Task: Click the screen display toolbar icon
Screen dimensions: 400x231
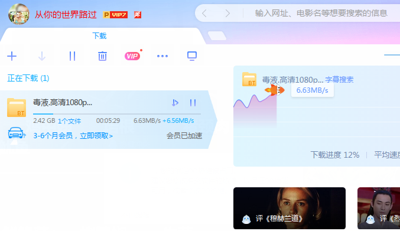Action: point(192,56)
